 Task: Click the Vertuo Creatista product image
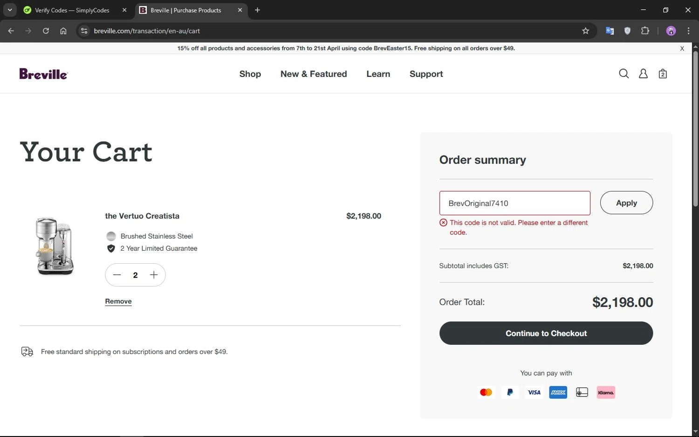(x=55, y=246)
